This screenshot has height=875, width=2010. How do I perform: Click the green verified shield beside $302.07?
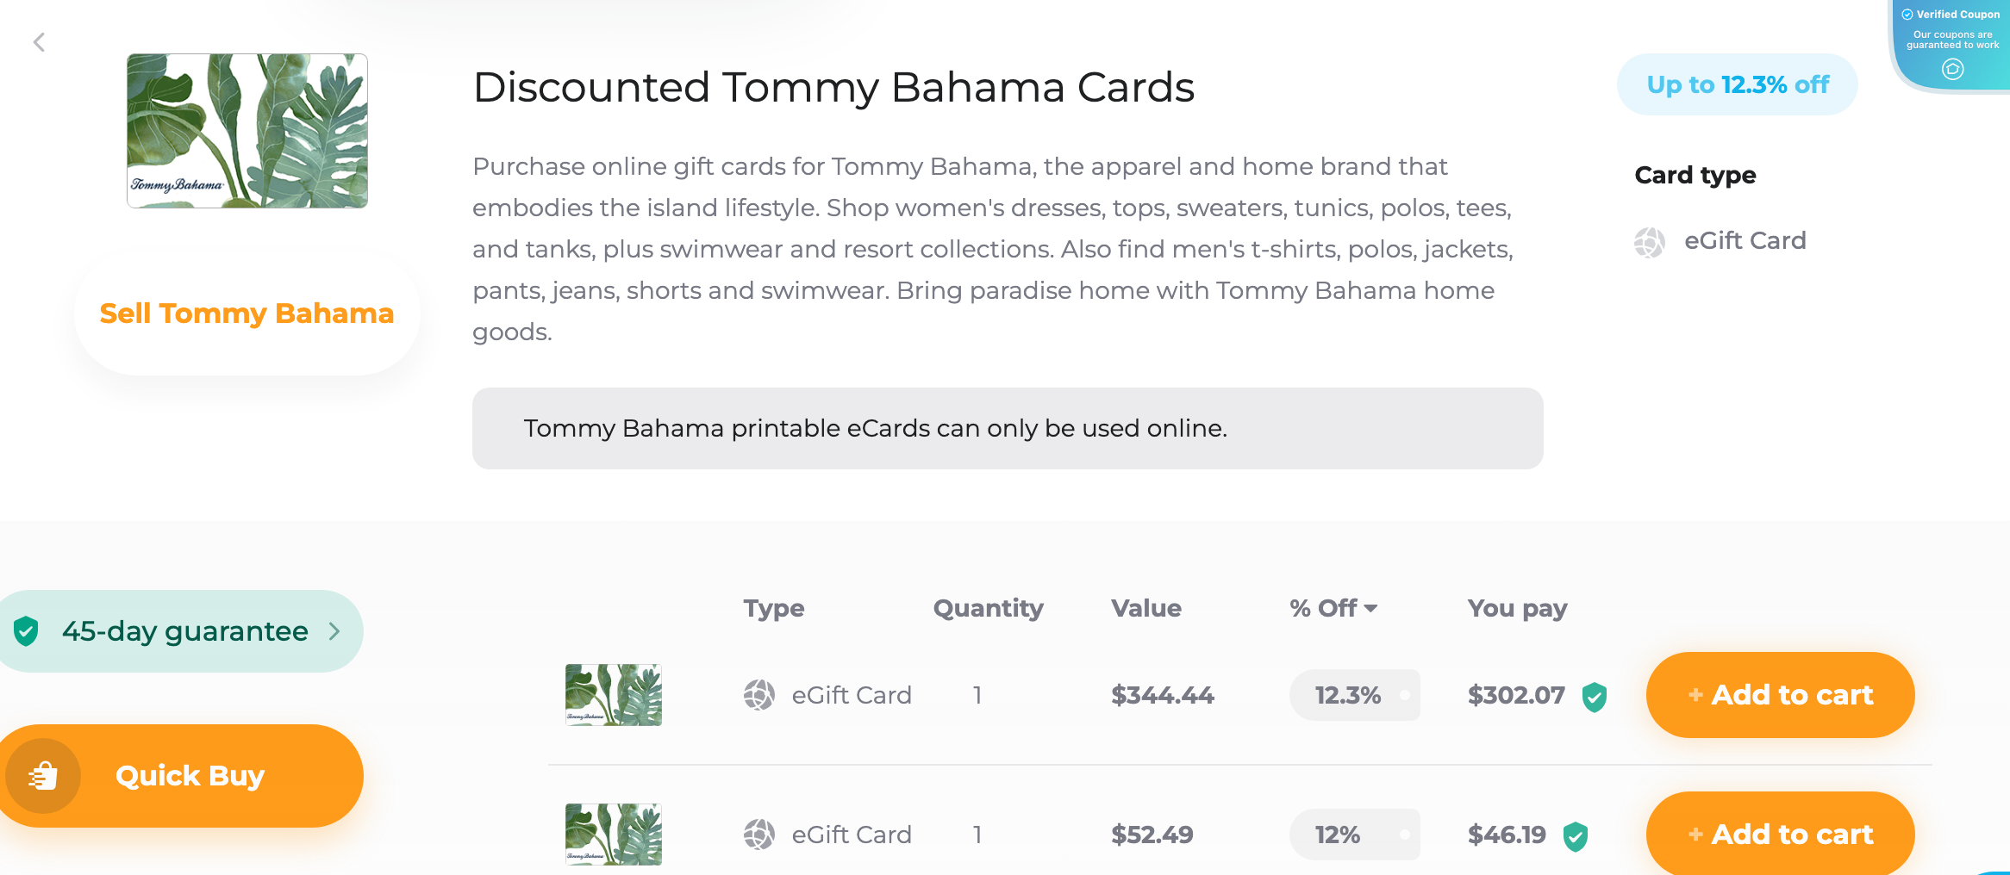point(1593,698)
